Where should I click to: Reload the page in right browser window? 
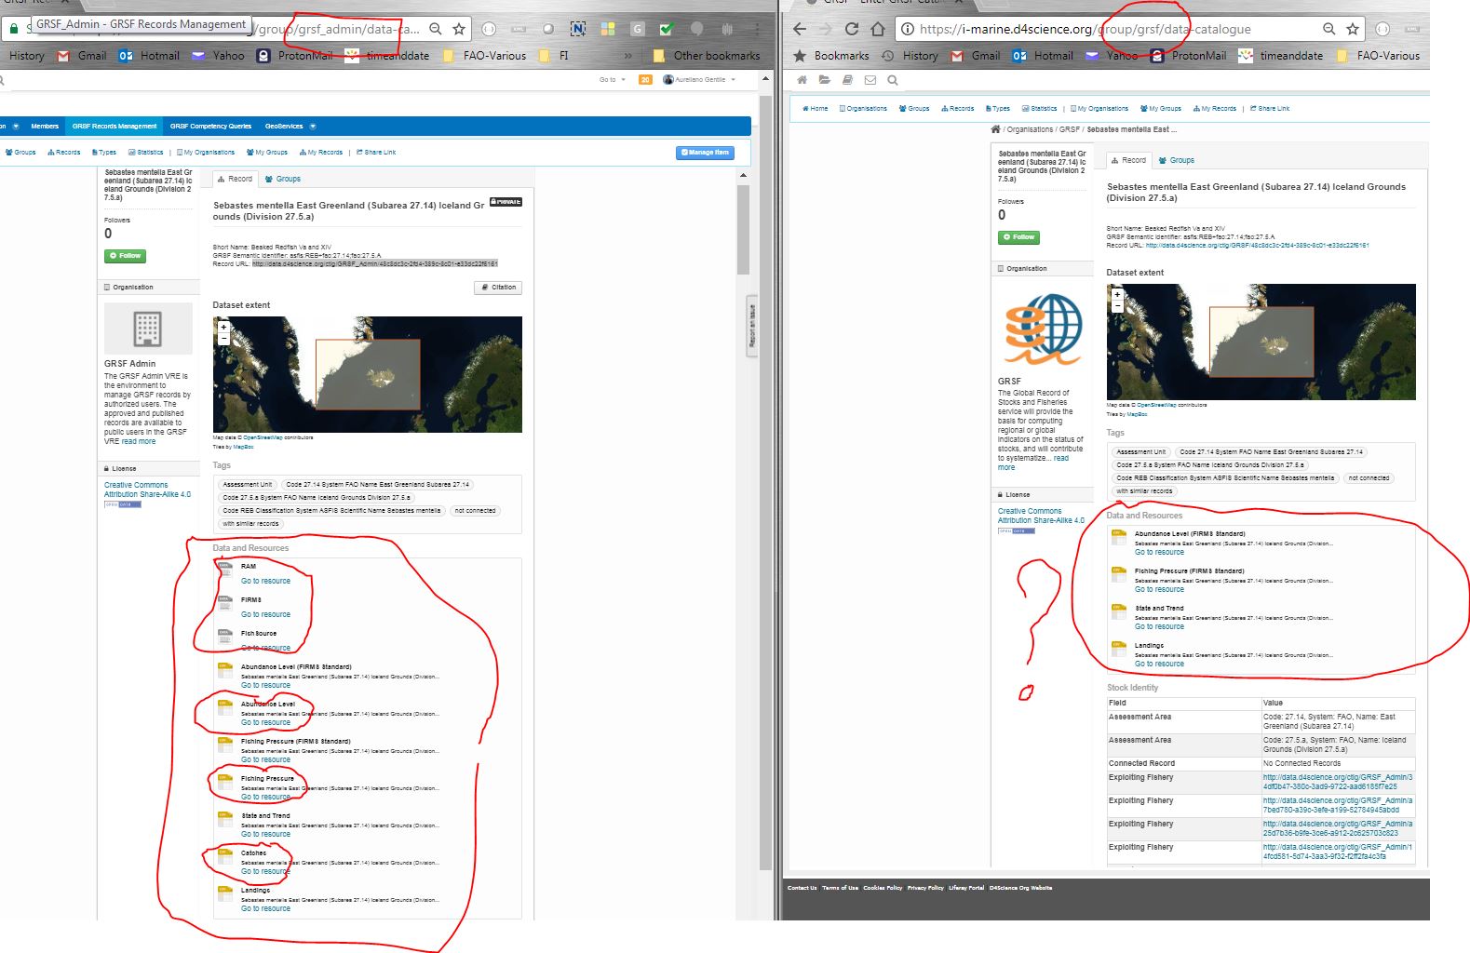[851, 29]
